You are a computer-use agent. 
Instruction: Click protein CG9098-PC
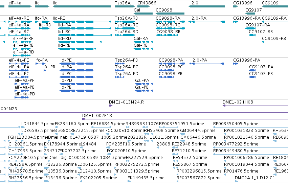pos(171,67)
